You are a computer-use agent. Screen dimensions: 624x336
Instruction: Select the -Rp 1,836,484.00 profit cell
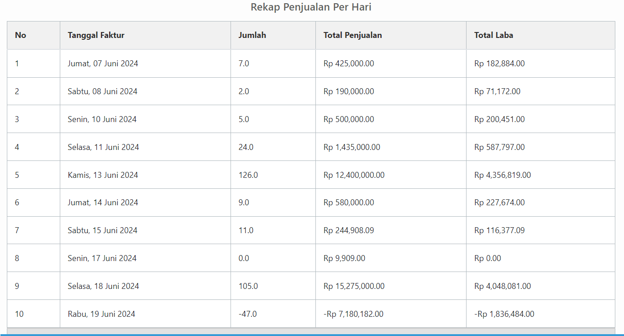click(504, 314)
